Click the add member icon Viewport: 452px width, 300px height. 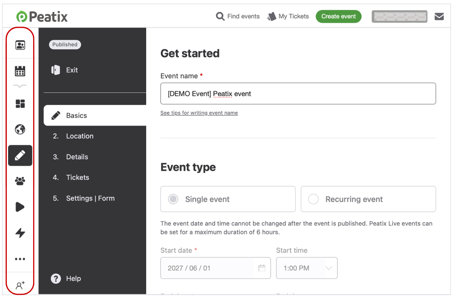click(20, 285)
